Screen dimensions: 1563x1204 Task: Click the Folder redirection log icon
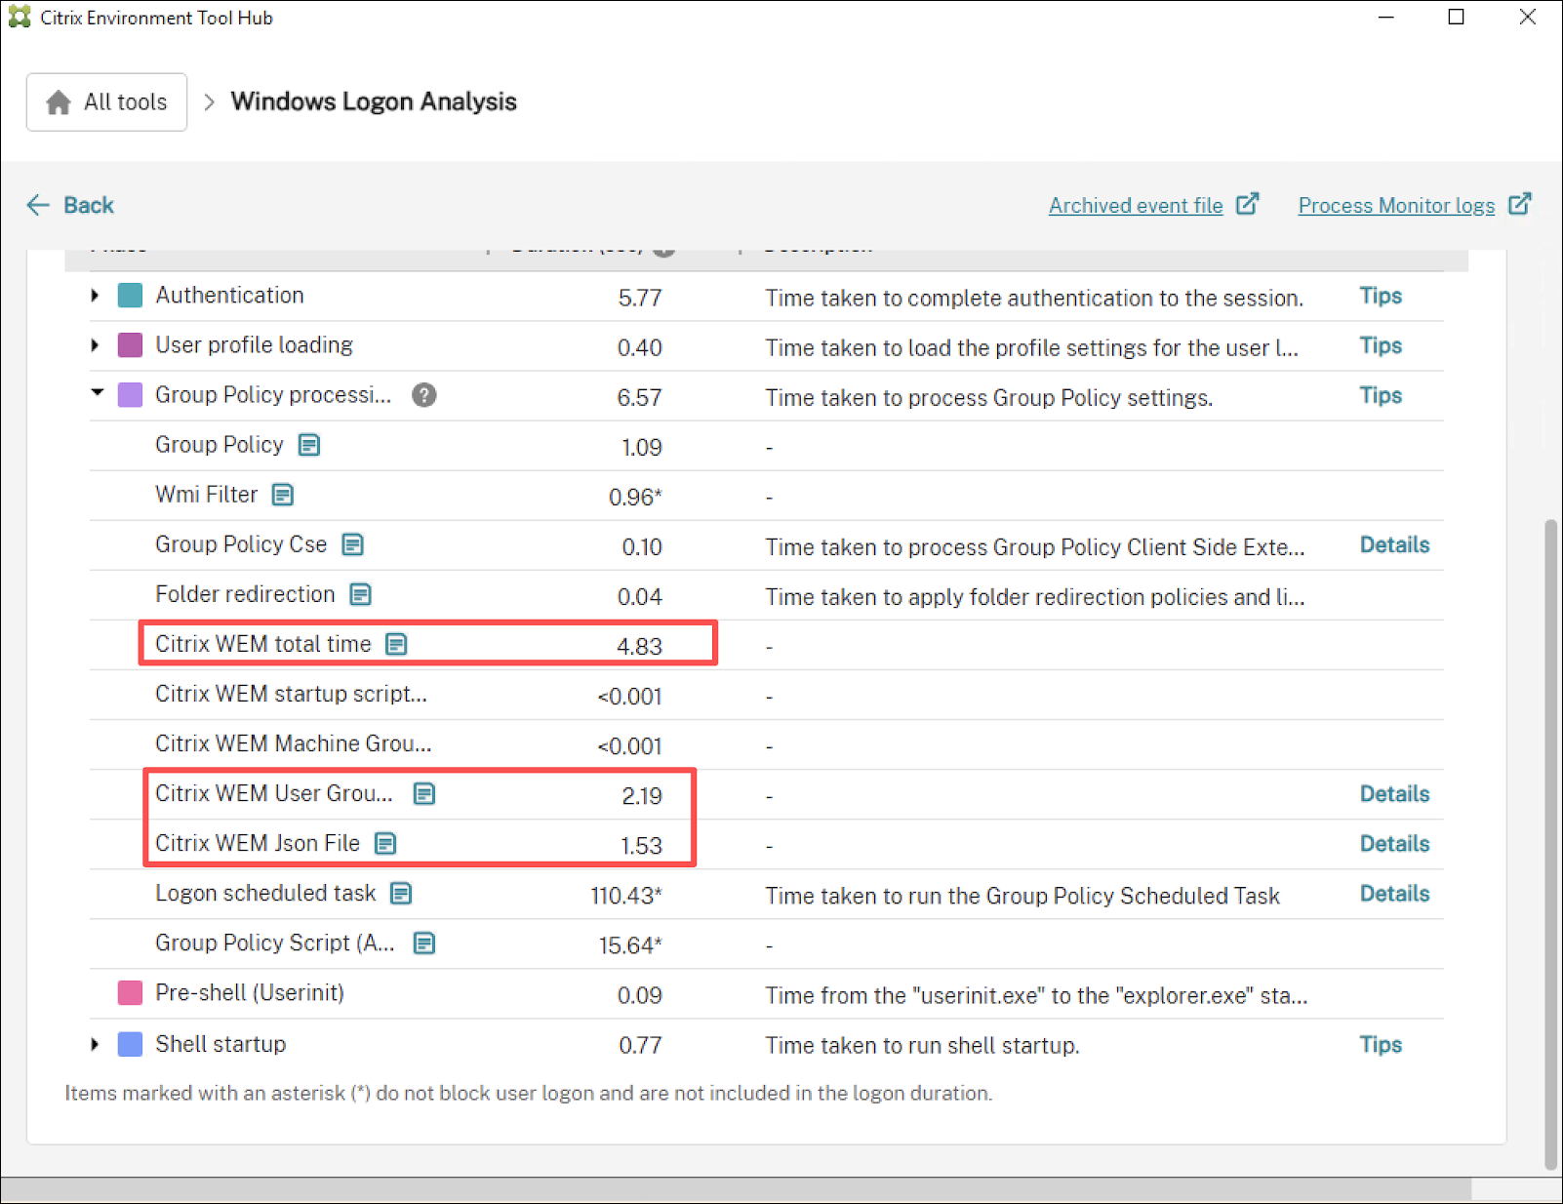(x=360, y=594)
